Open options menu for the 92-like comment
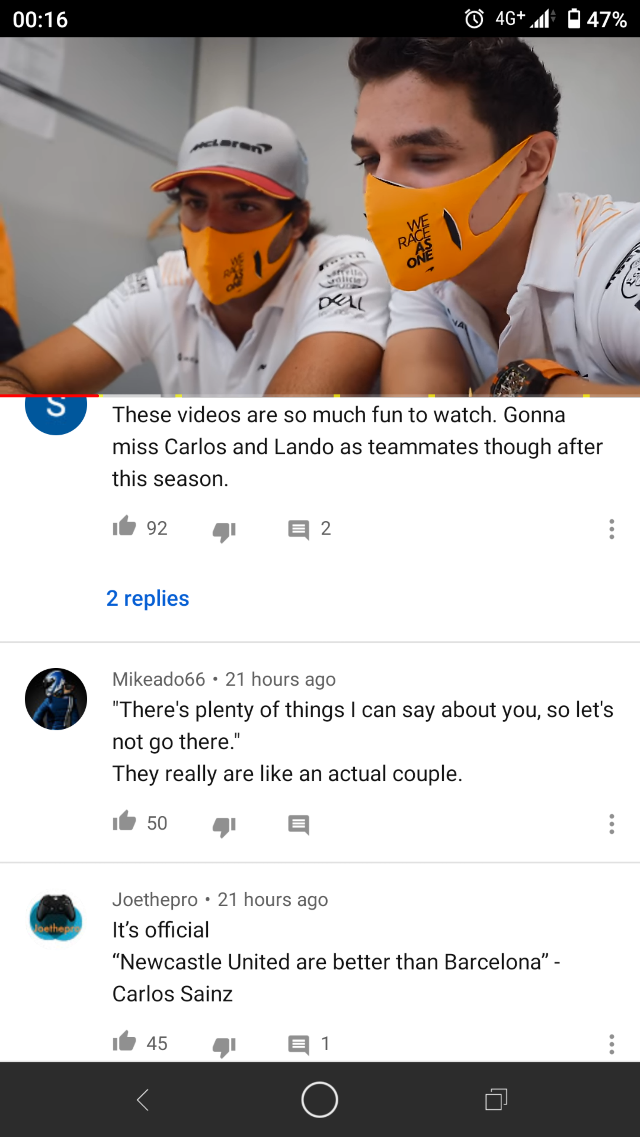Image resolution: width=640 pixels, height=1137 pixels. point(611,529)
